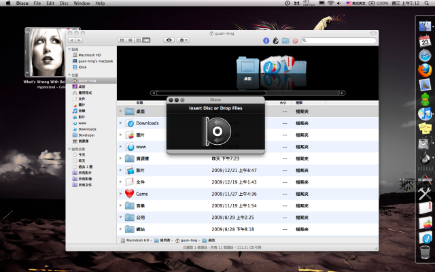The height and width of the screenshot is (272, 435).
Task: Select the Game folder with heart icon
Action: [130, 193]
